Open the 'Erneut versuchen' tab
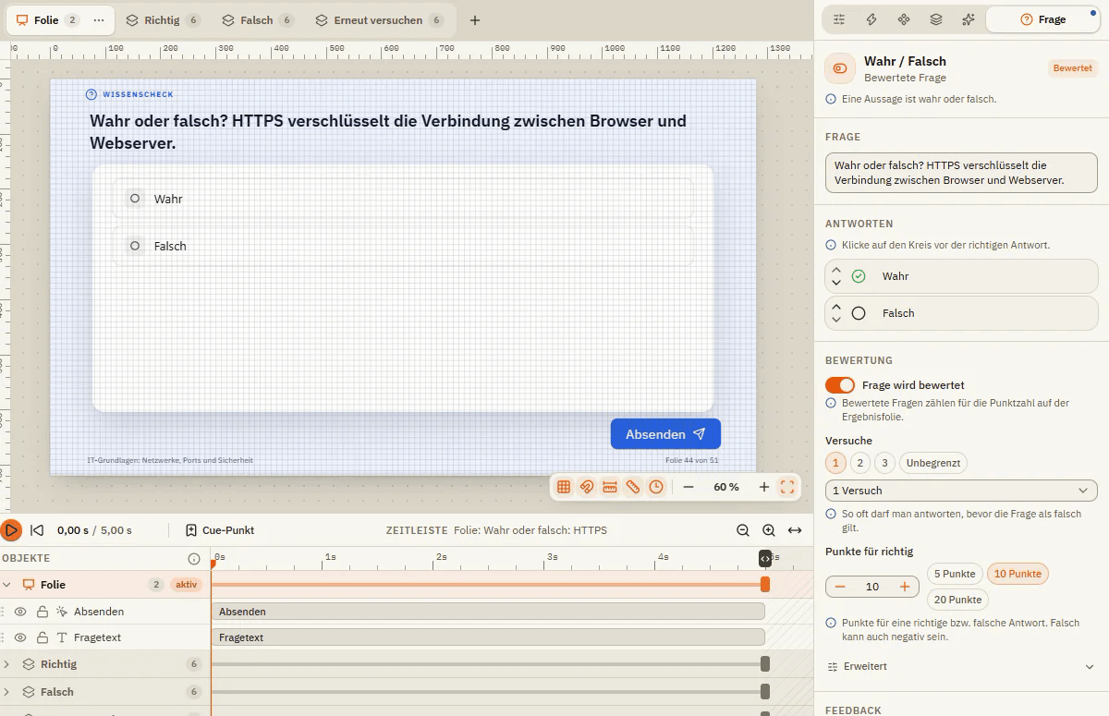Image resolution: width=1109 pixels, height=716 pixels. (379, 20)
